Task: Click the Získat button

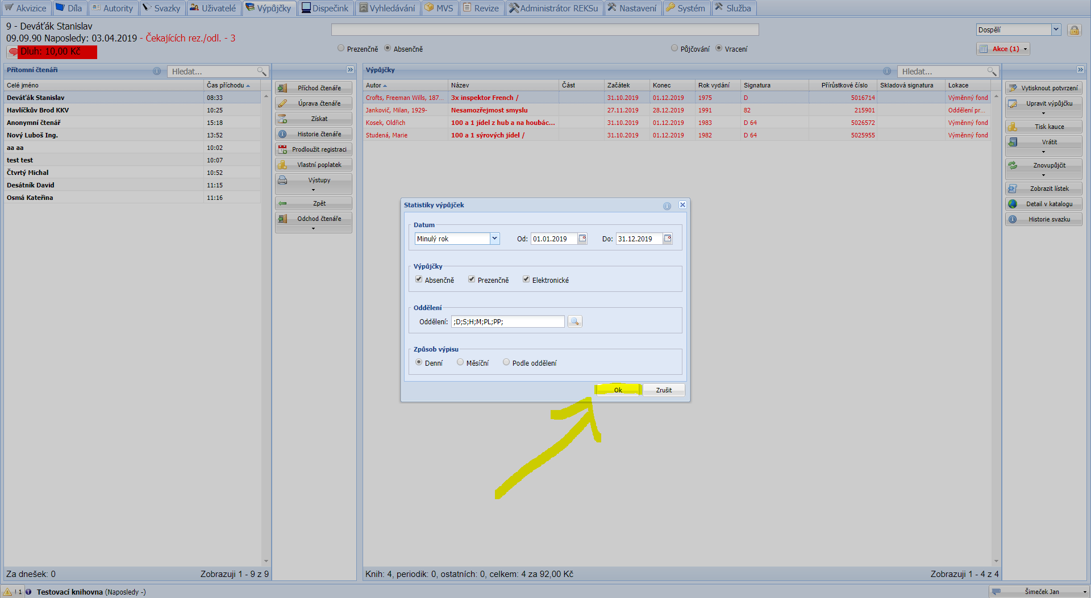Action: click(x=314, y=119)
